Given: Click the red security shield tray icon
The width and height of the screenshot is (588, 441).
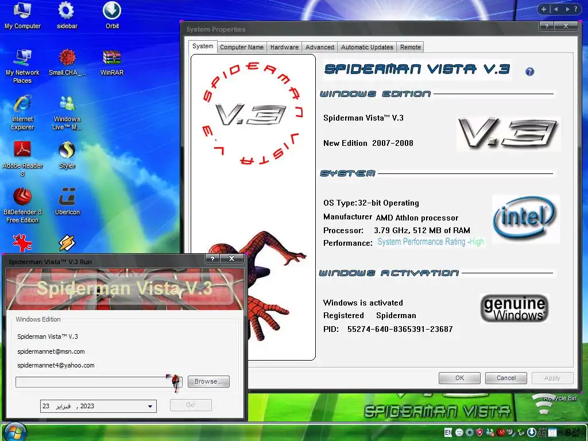Looking at the screenshot, I should click(x=479, y=432).
